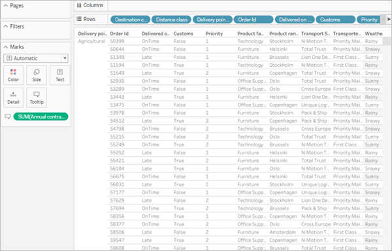
Task: Open the Detail marks card
Action: [13, 97]
